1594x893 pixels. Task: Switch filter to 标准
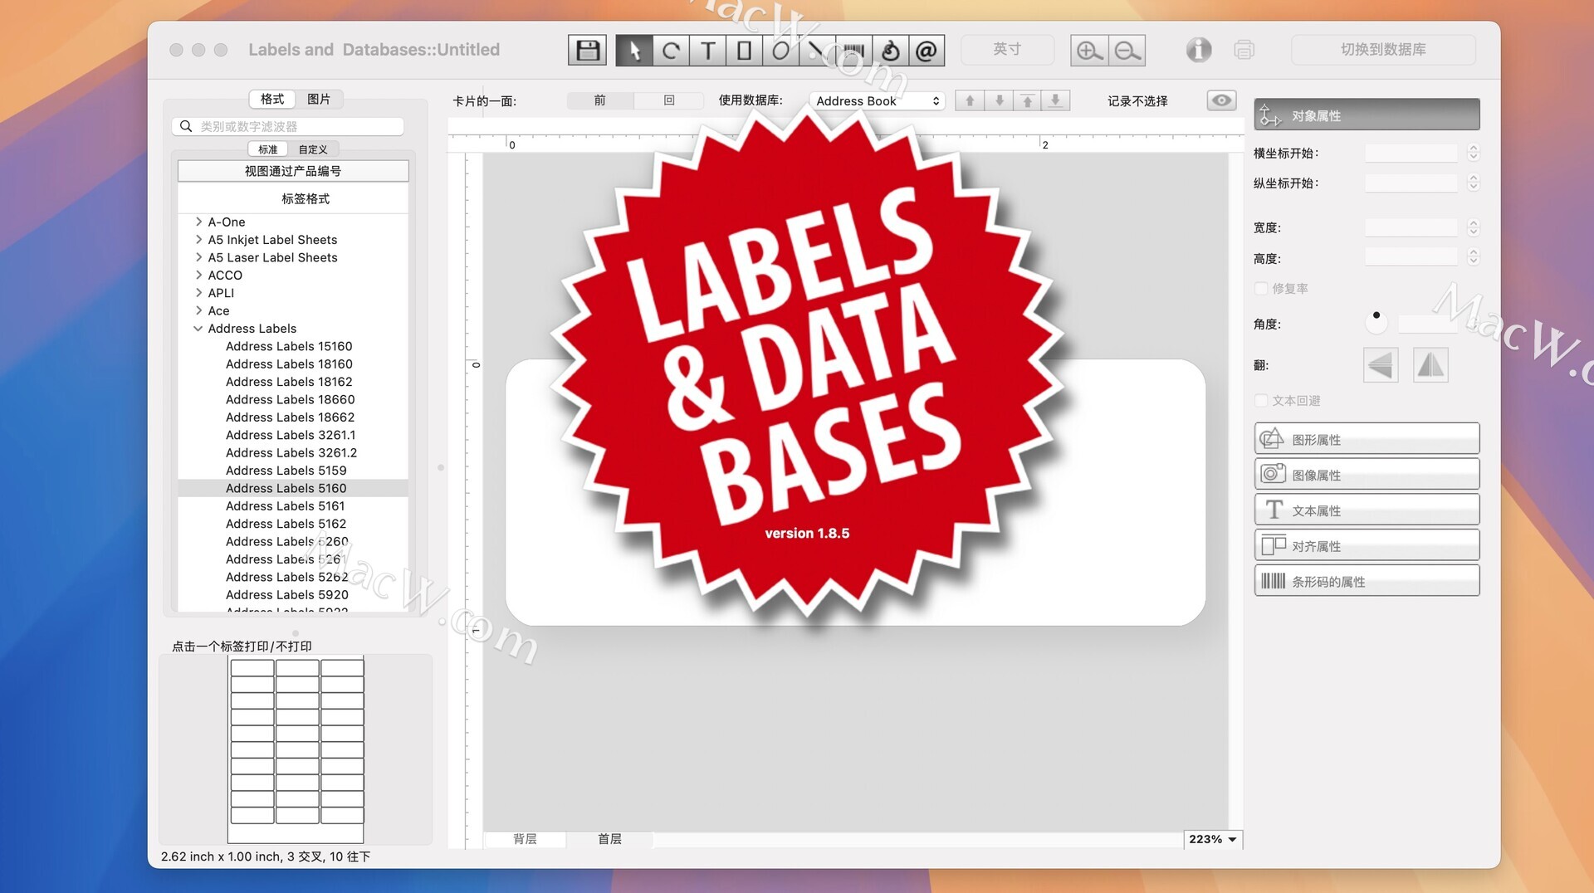(267, 149)
